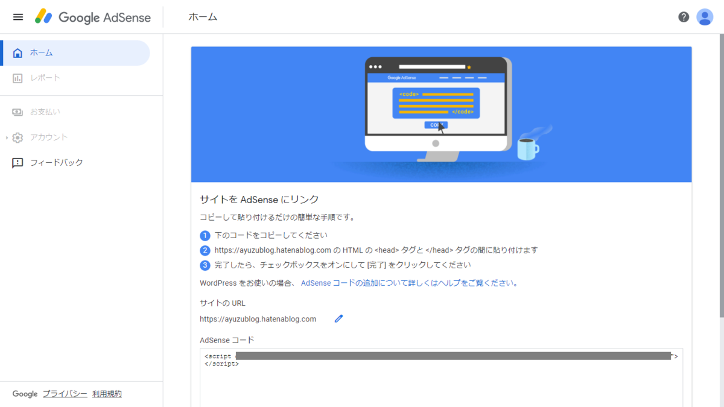The height and width of the screenshot is (407, 724).
Task: Open the hamburger main menu
Action: (18, 17)
